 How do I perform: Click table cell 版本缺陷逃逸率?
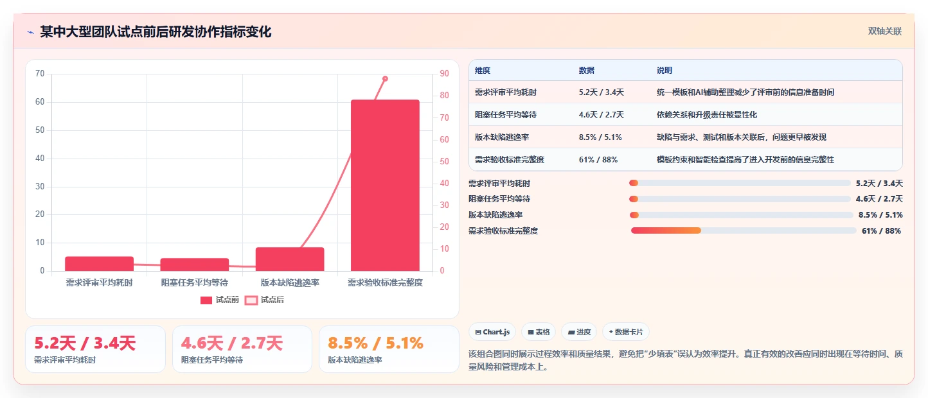click(502, 137)
